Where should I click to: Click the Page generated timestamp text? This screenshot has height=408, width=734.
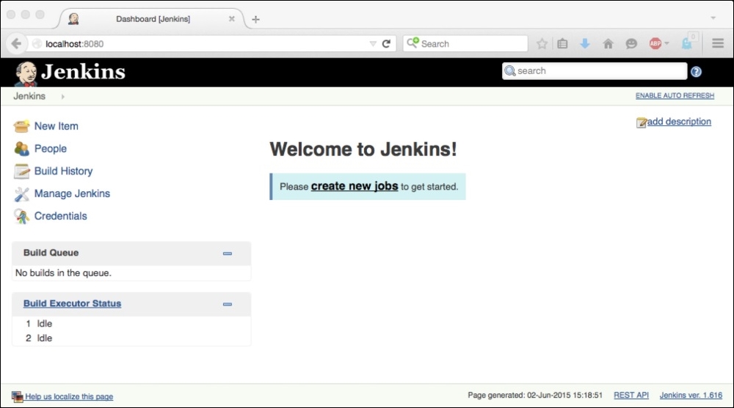(x=535, y=396)
